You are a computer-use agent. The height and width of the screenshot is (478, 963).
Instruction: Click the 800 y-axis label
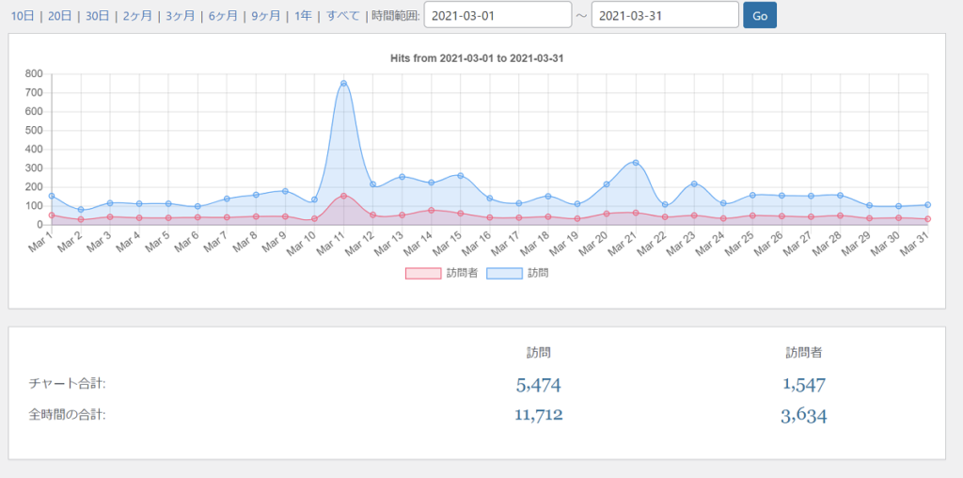[34, 73]
